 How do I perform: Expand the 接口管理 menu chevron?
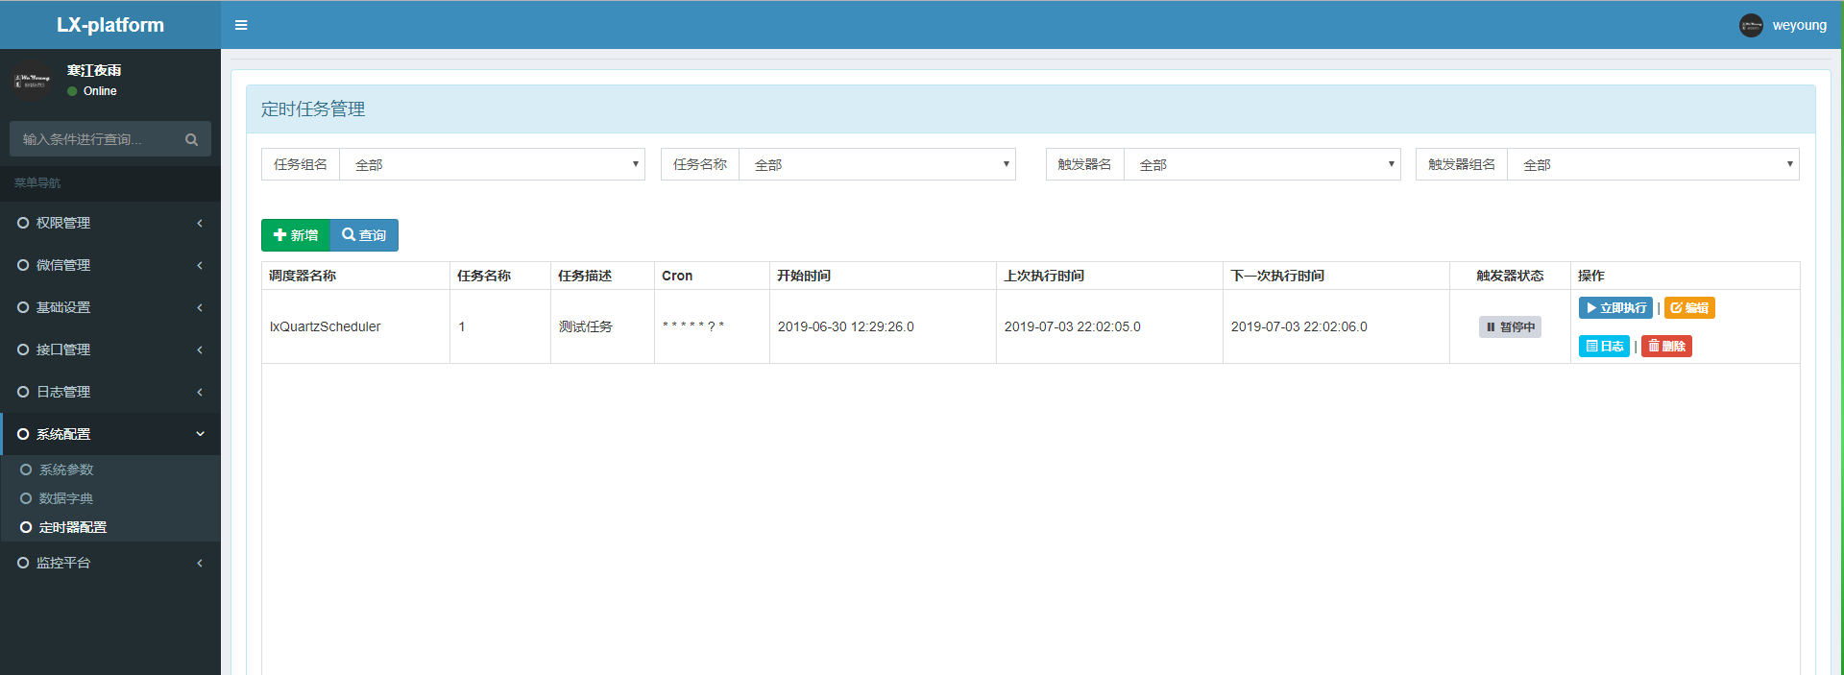click(x=200, y=350)
